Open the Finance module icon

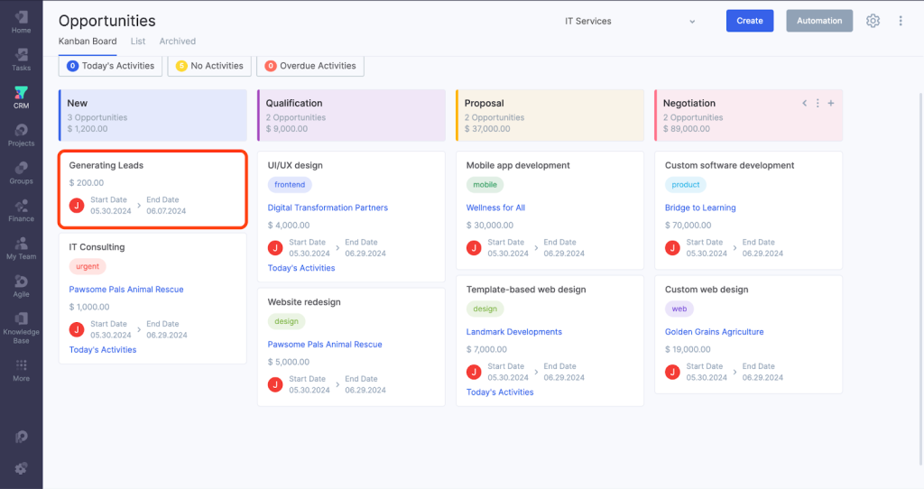pyautogui.click(x=21, y=210)
